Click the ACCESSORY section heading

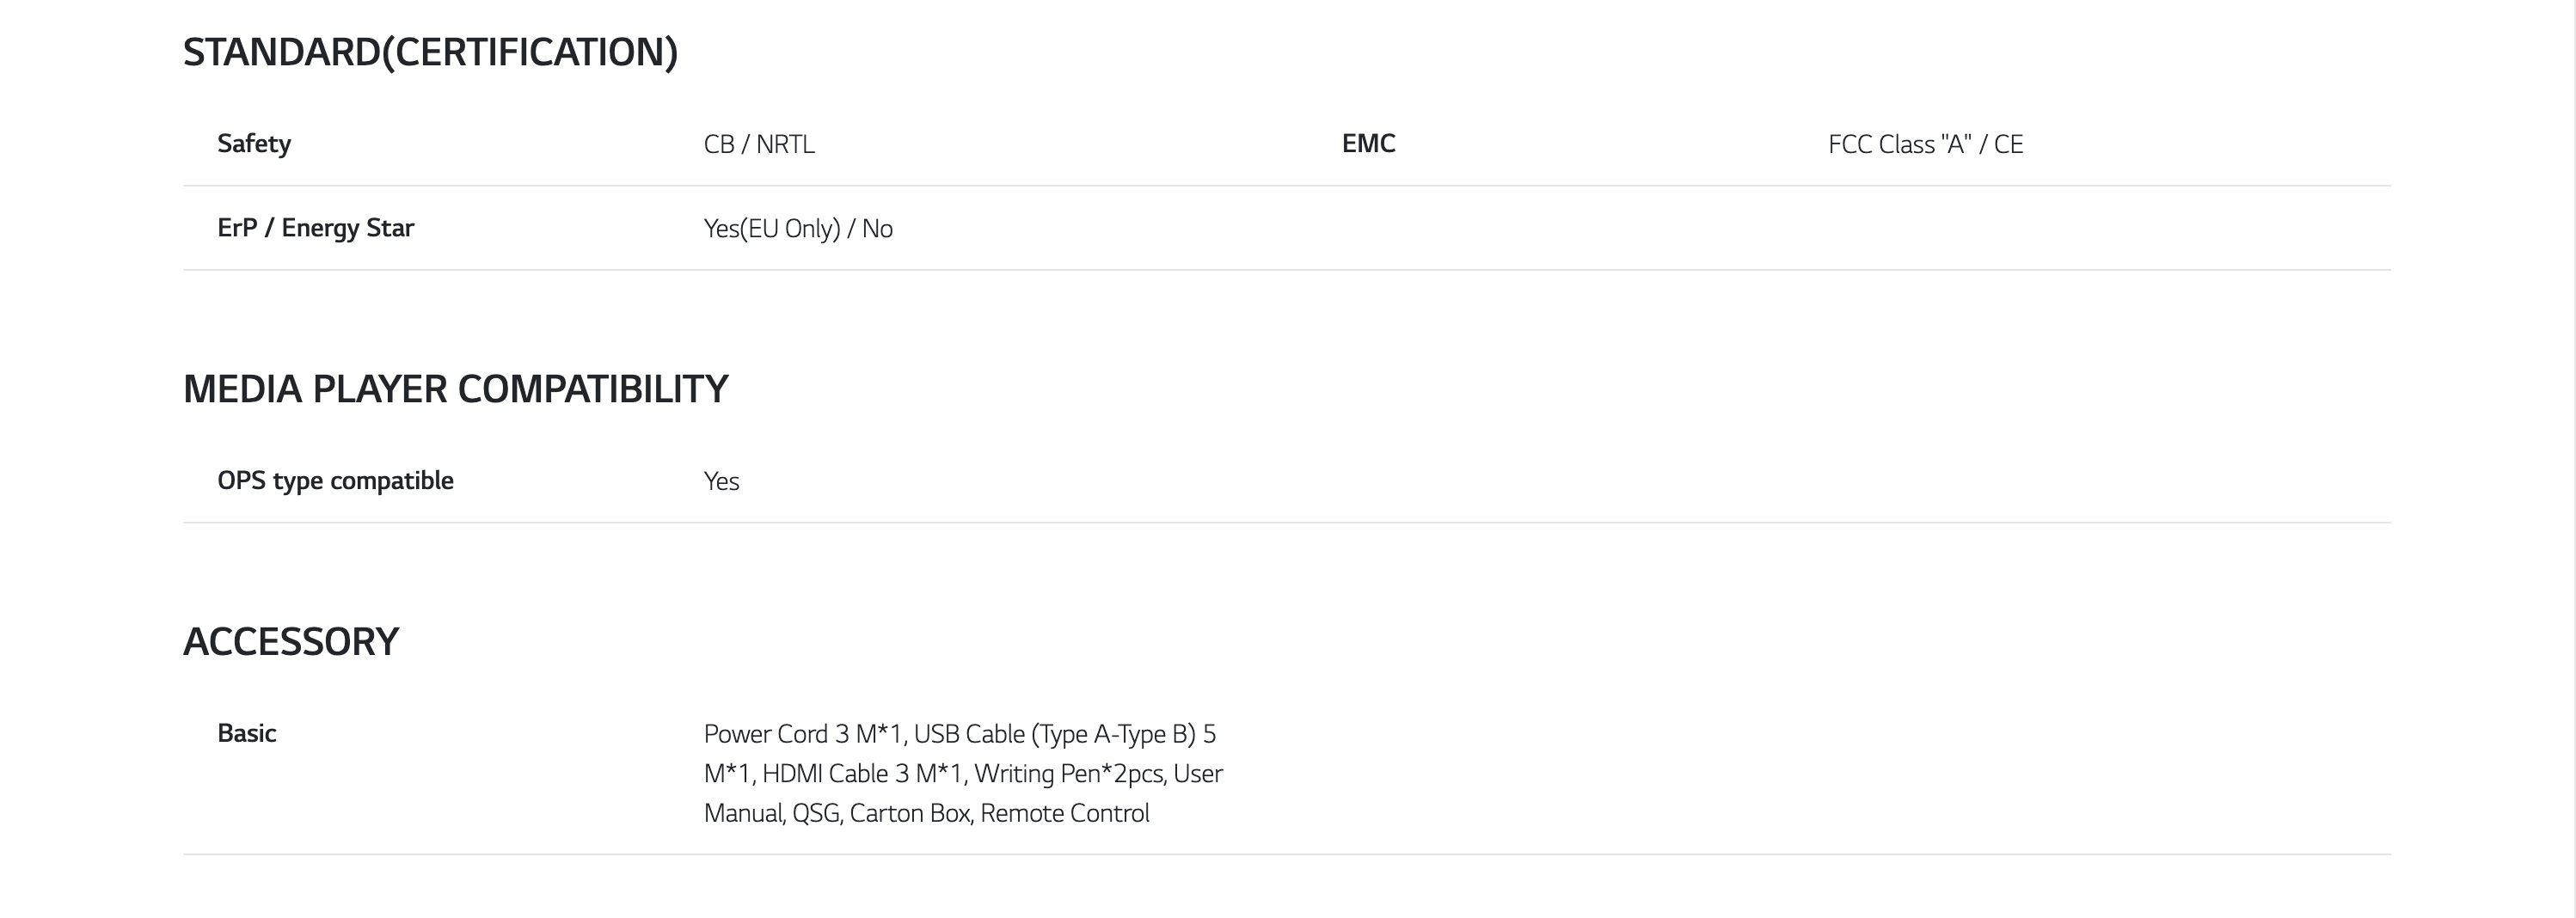coord(291,642)
